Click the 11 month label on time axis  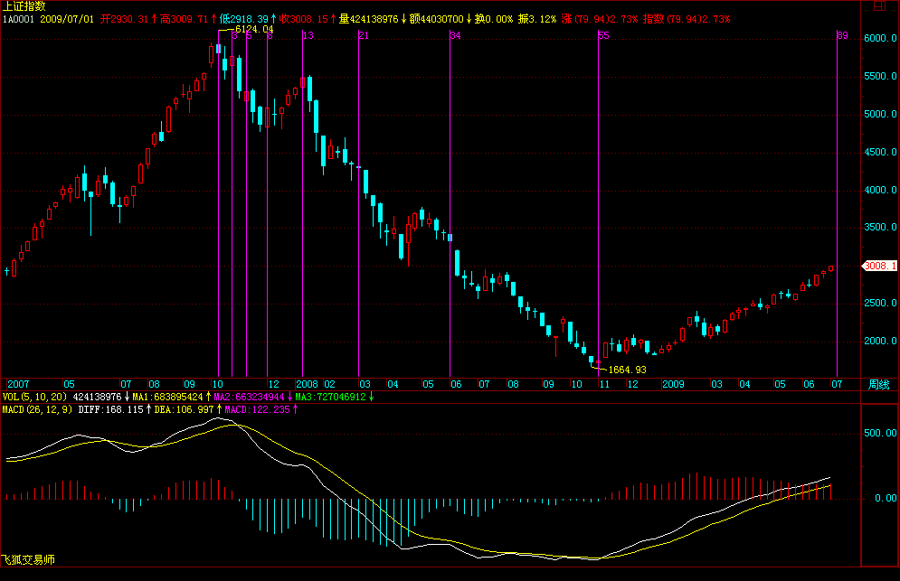click(604, 384)
